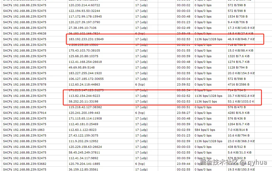Click destination 112.41.34.117:9892

tap(84, 158)
